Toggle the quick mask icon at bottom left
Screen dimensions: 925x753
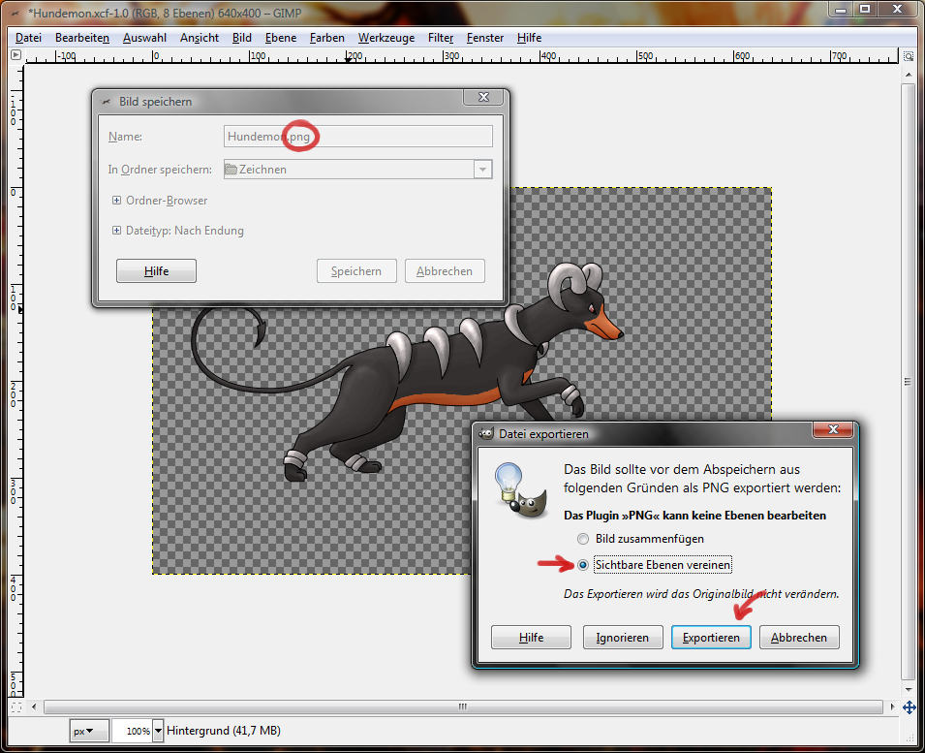[15, 707]
